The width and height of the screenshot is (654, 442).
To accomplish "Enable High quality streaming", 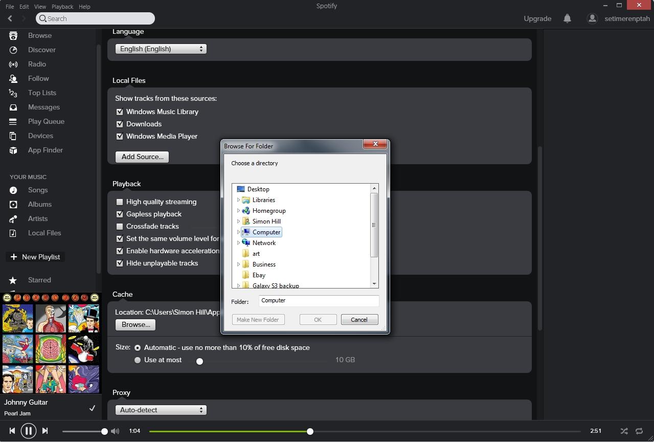I will 120,202.
